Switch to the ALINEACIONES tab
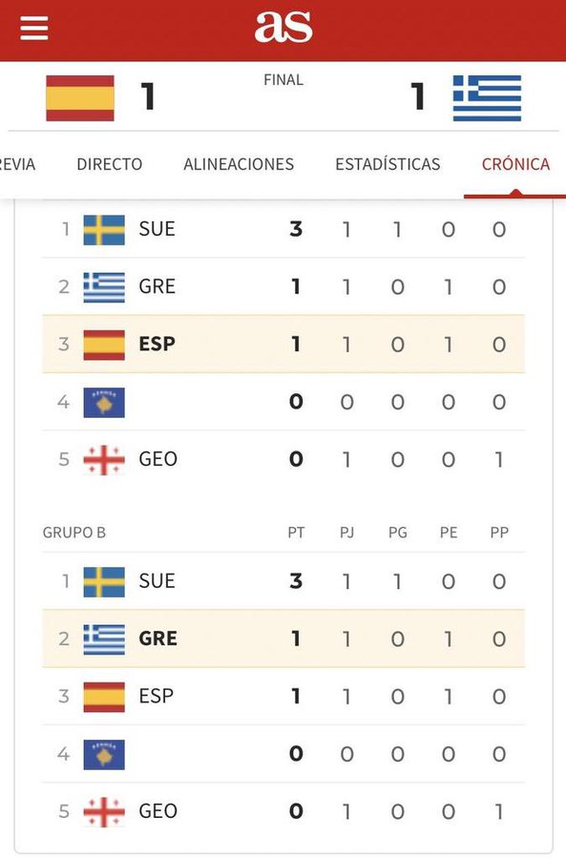 (x=239, y=164)
